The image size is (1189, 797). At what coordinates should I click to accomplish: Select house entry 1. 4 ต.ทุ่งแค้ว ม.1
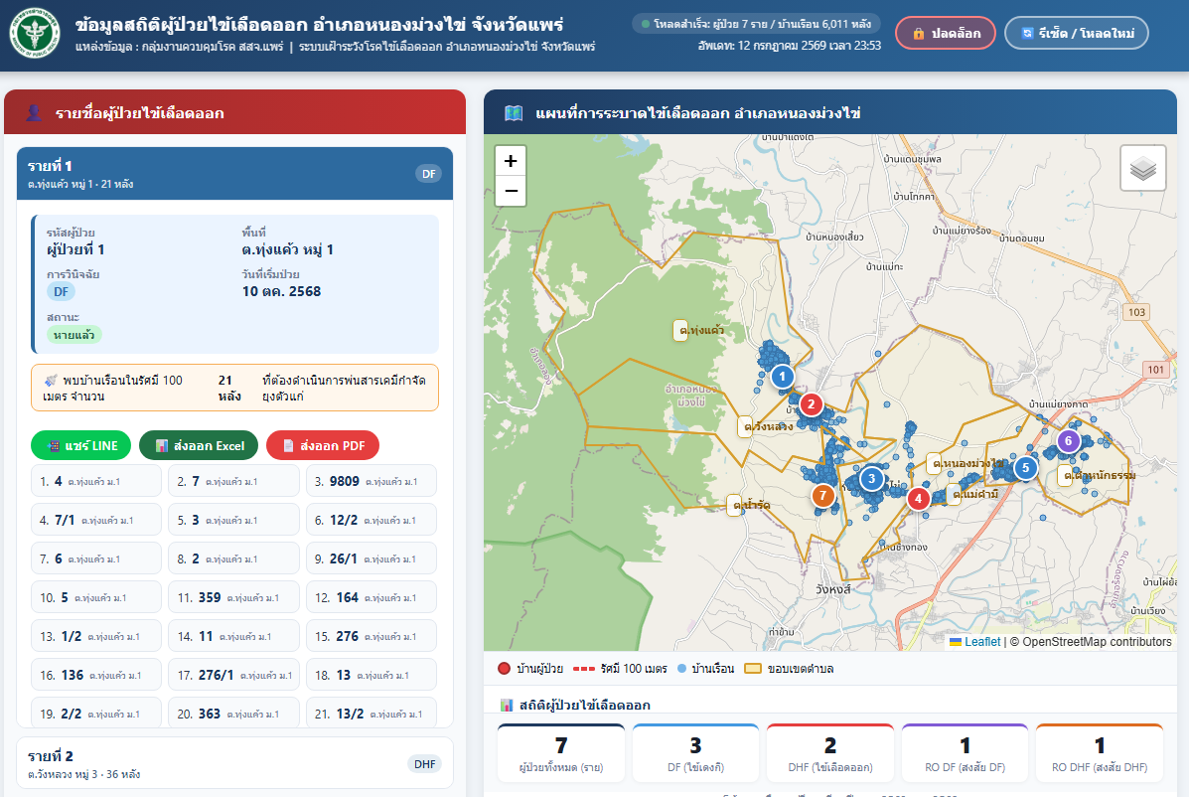coord(96,481)
